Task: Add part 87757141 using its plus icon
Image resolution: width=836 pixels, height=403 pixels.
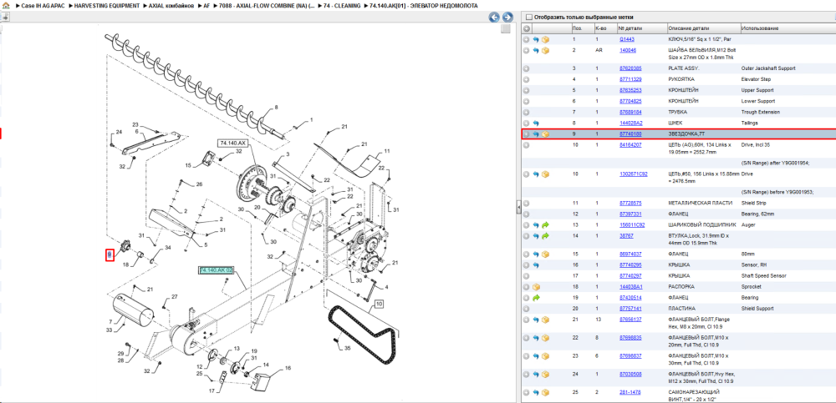Action: [x=526, y=309]
